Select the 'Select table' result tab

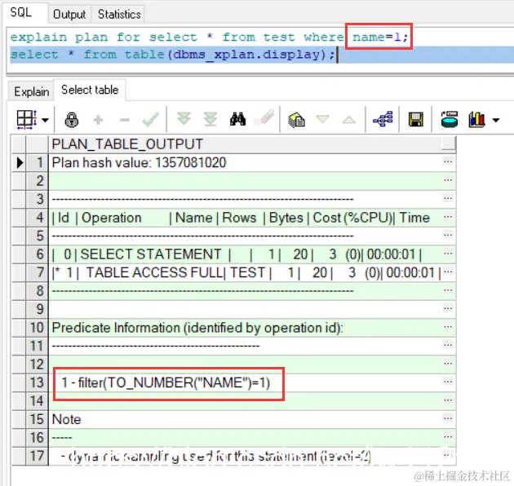90,90
